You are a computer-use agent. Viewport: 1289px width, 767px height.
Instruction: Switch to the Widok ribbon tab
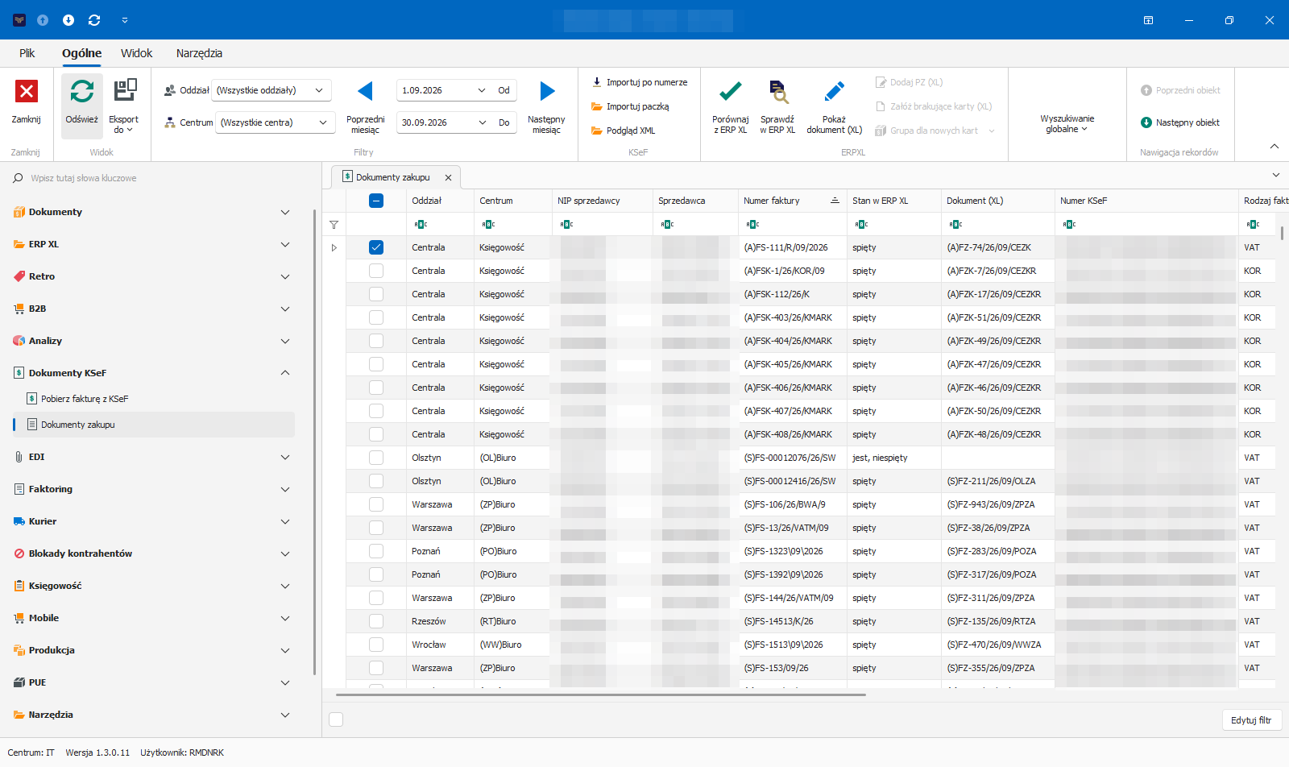coord(136,53)
